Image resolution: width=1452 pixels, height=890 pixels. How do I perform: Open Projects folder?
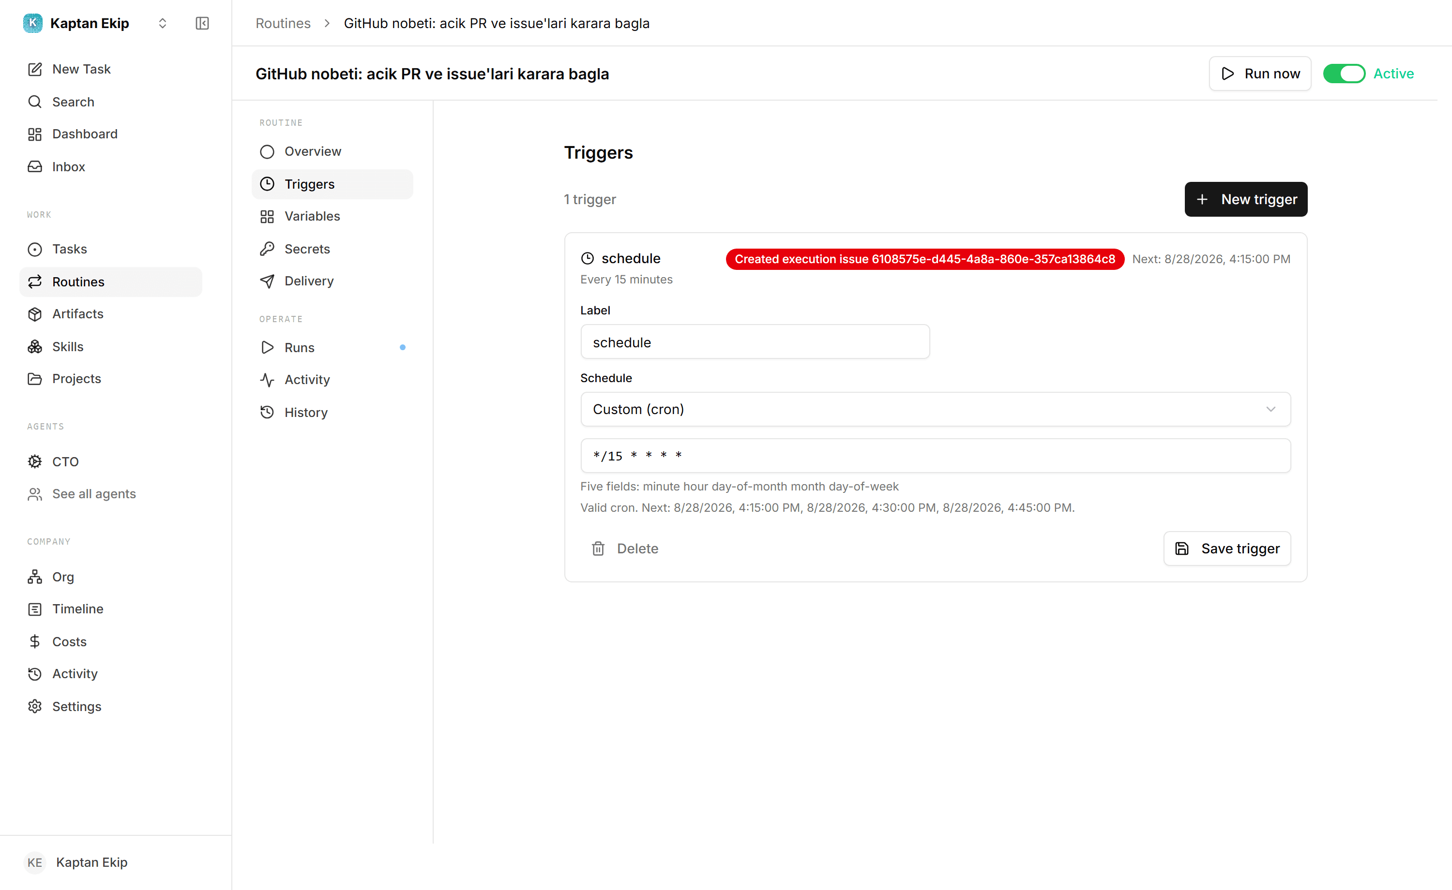pyautogui.click(x=110, y=379)
